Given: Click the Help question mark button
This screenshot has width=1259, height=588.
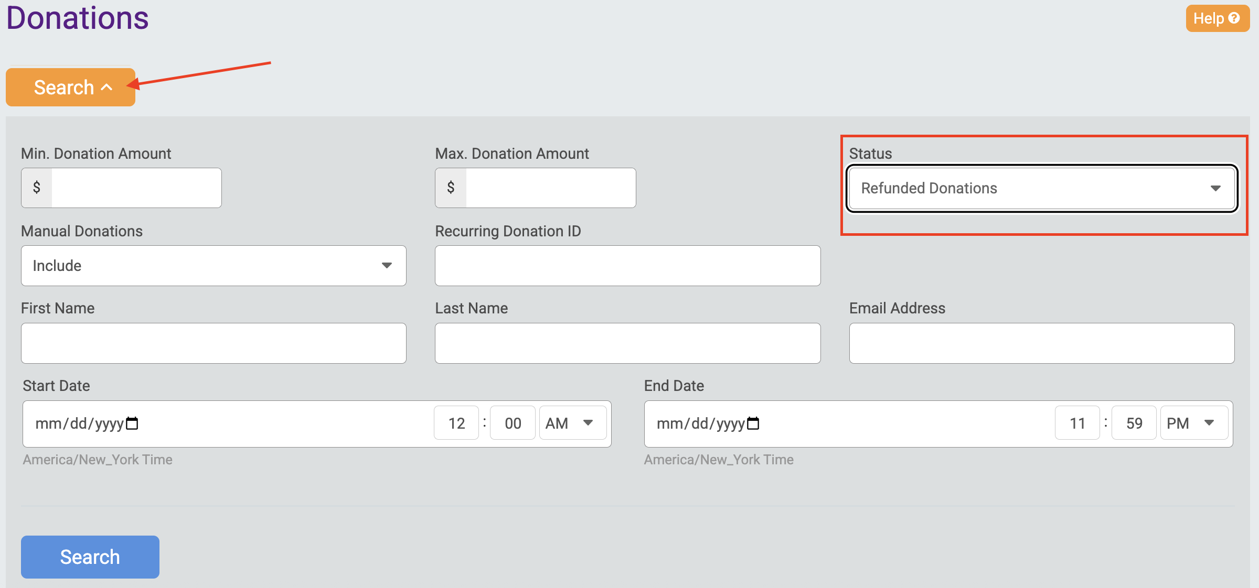Looking at the screenshot, I should click(x=1217, y=18).
